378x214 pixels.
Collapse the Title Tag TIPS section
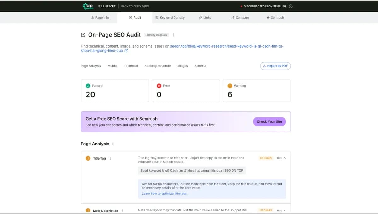(281, 158)
